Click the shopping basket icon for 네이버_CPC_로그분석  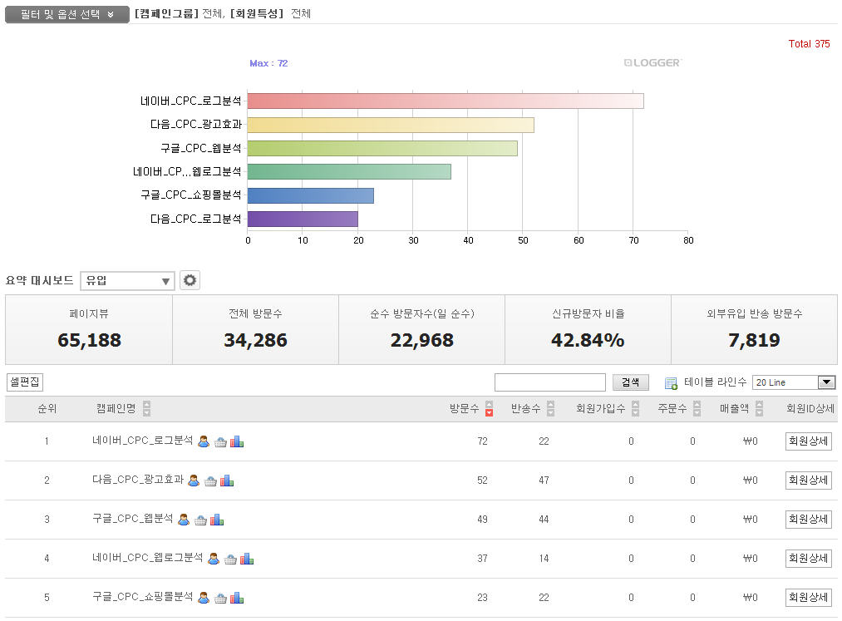(220, 441)
